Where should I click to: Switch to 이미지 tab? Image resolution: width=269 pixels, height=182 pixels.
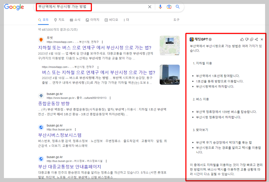[92, 20]
